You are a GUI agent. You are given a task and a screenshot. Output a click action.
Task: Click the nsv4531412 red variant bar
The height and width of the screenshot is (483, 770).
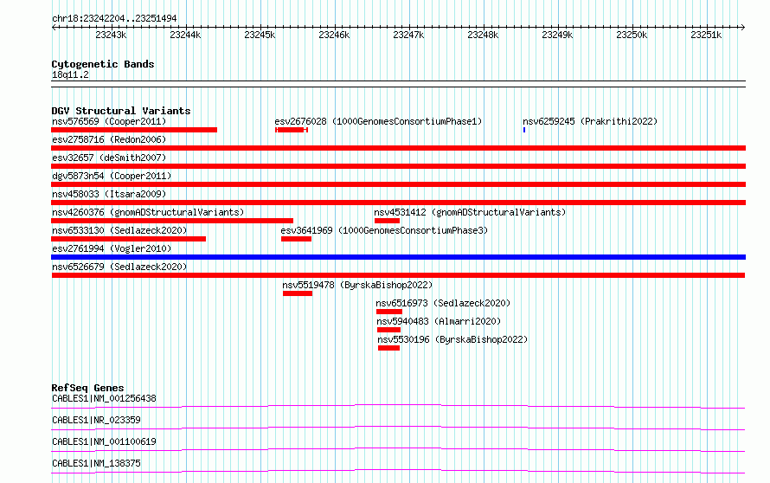coord(387,221)
